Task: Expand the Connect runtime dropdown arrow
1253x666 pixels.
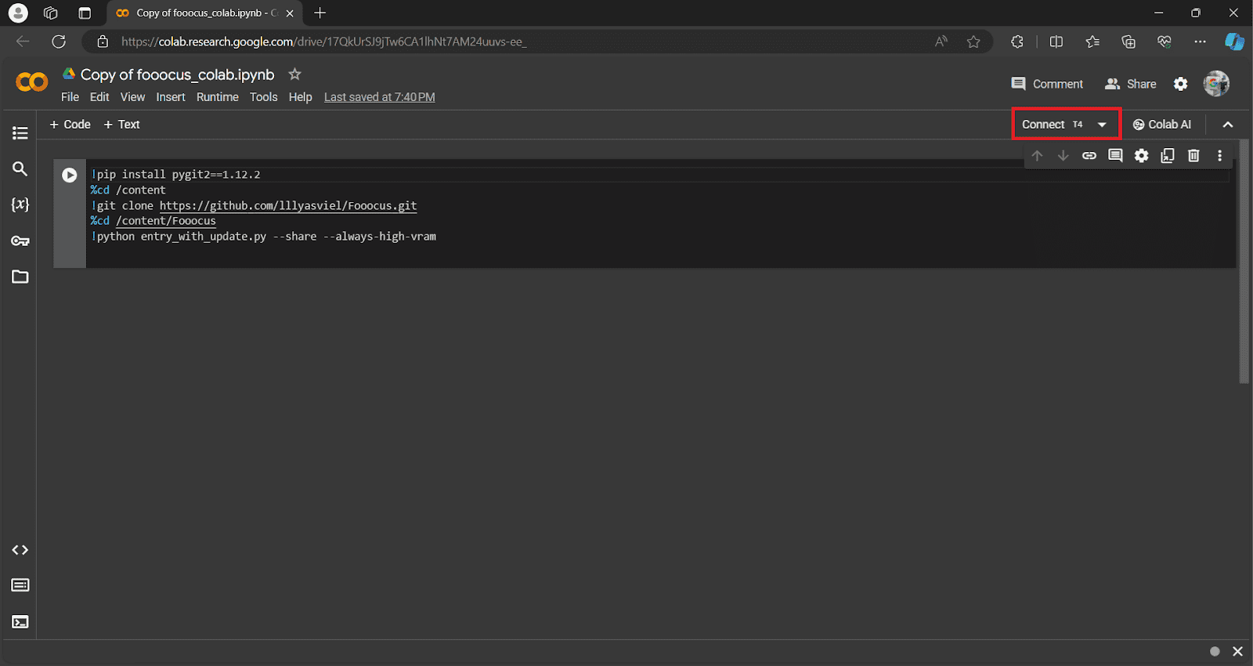Action: coord(1102,125)
